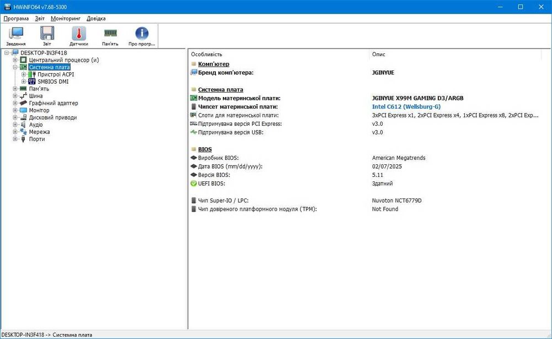This screenshot has width=552, height=339.
Task: Expand the Шина tree node
Action: coord(15,96)
